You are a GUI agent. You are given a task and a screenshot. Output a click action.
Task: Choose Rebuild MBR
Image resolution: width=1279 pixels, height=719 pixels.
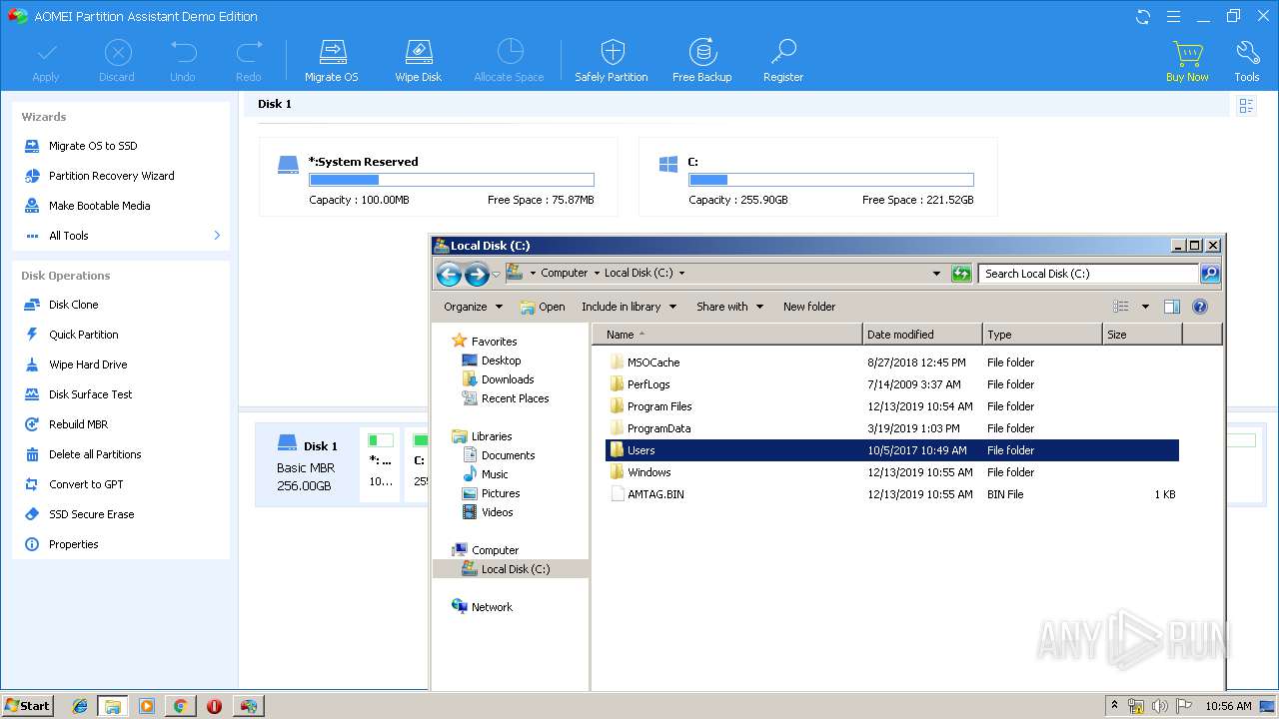point(78,424)
